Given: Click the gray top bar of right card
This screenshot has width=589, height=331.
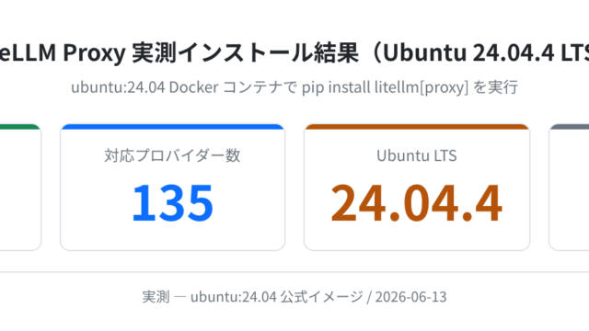Looking at the screenshot, I should 570,127.
